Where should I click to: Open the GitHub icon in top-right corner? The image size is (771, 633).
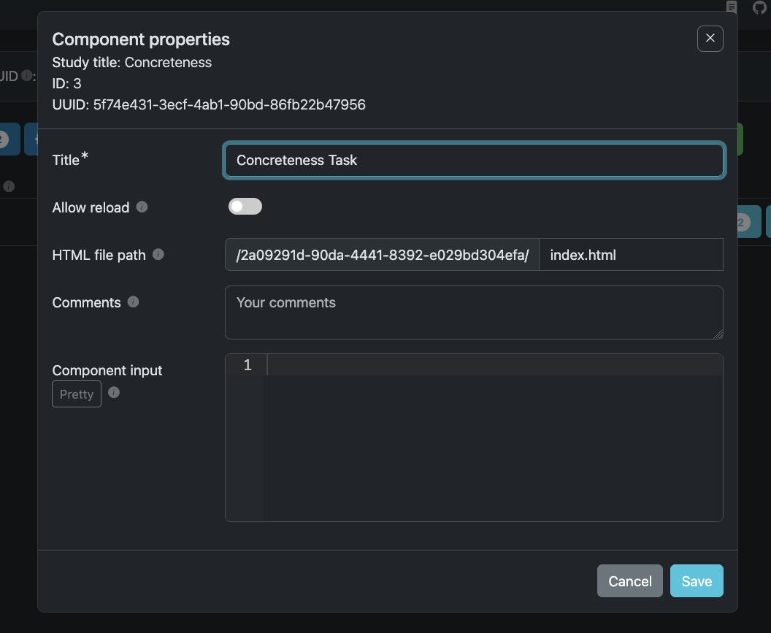(x=760, y=7)
